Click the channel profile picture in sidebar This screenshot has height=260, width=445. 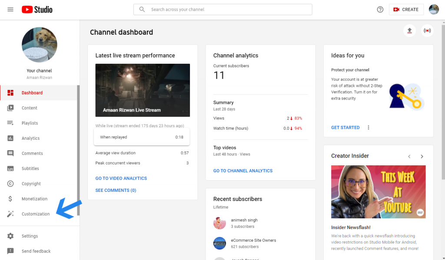point(40,45)
